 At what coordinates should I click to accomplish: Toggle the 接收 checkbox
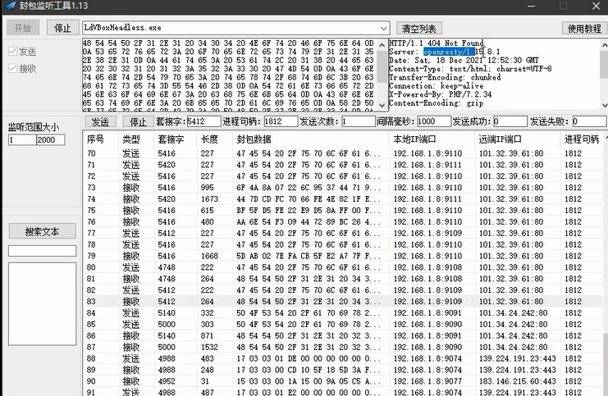13,68
